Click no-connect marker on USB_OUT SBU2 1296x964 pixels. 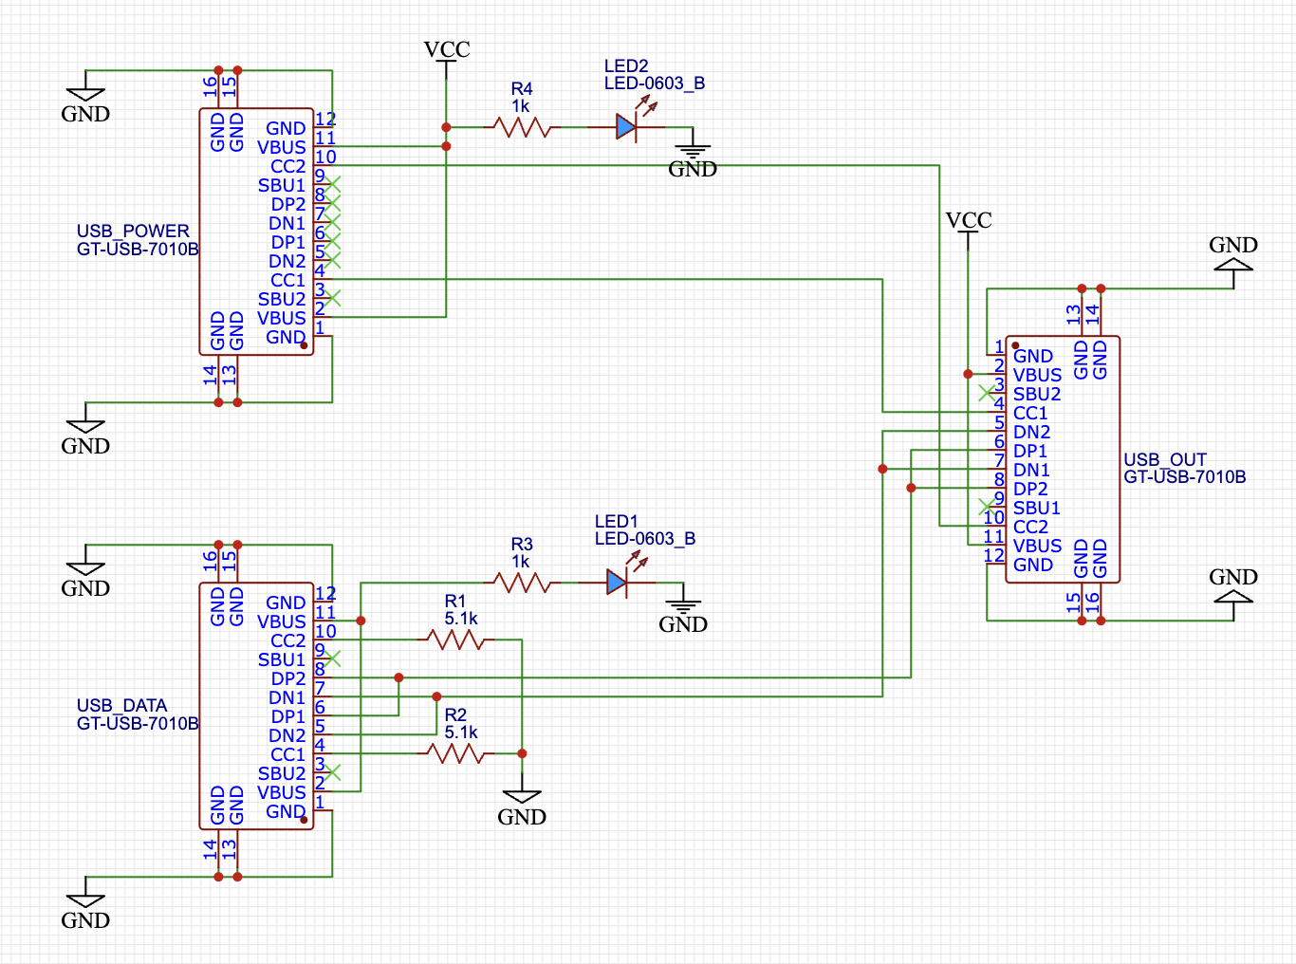coord(987,393)
